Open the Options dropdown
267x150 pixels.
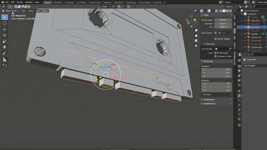(x=230, y=7)
